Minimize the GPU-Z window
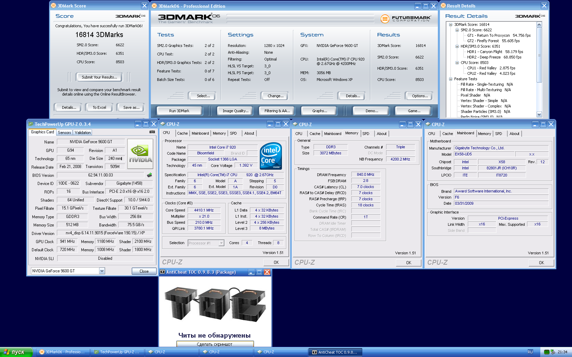This screenshot has width=572, height=357. [138, 124]
